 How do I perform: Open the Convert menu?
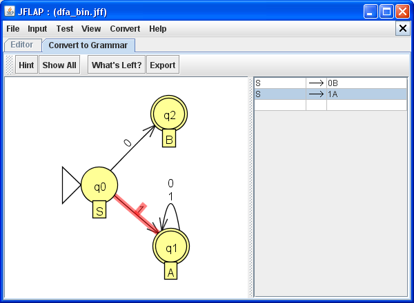(x=125, y=29)
